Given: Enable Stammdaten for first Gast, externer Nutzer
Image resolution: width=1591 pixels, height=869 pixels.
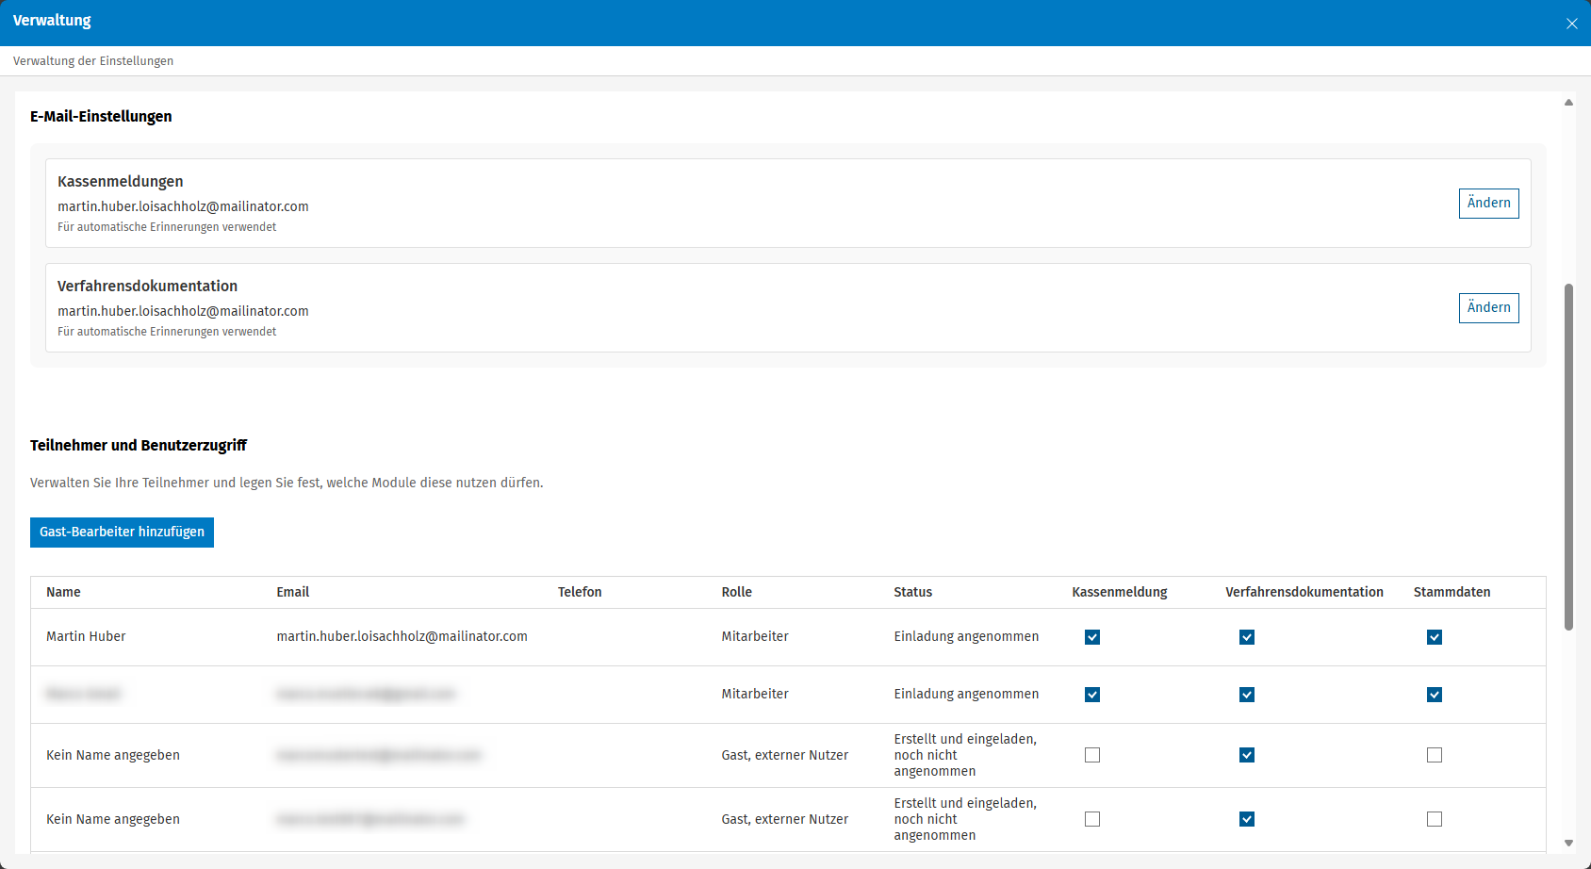Looking at the screenshot, I should [x=1435, y=755].
